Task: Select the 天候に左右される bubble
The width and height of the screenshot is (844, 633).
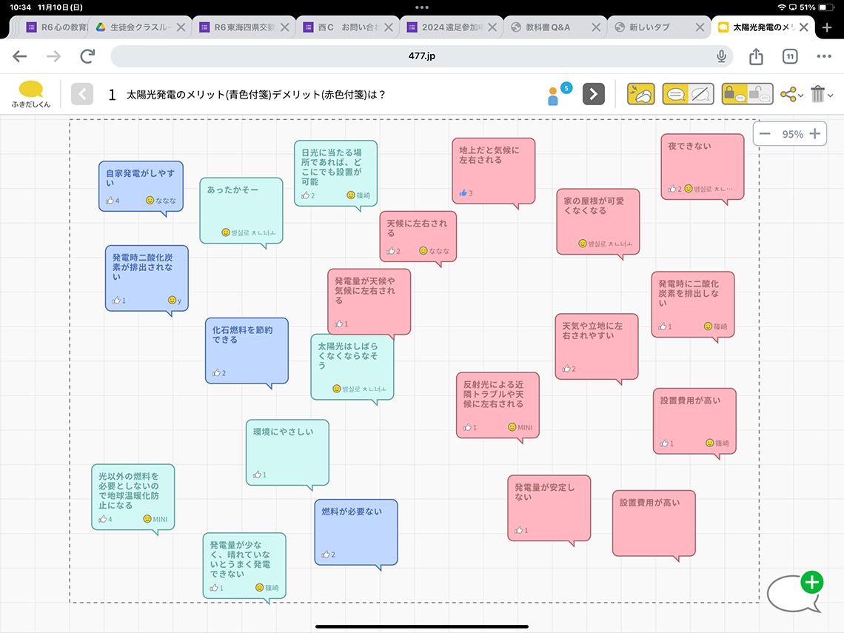Action: point(418,237)
